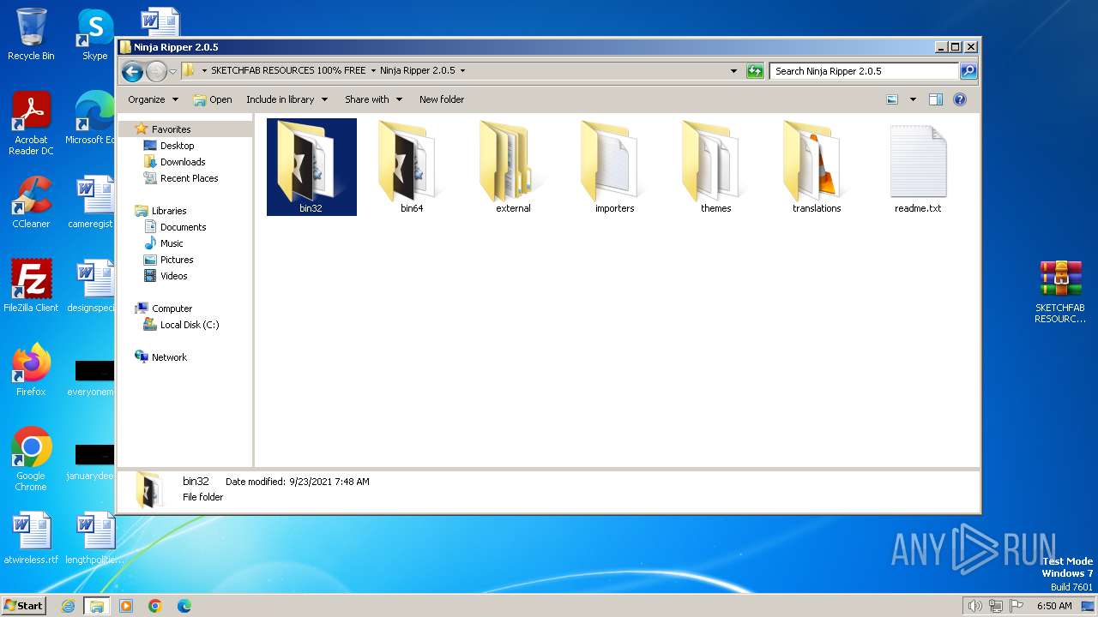Open Local Disk (C:)
1098x617 pixels.
coord(190,325)
